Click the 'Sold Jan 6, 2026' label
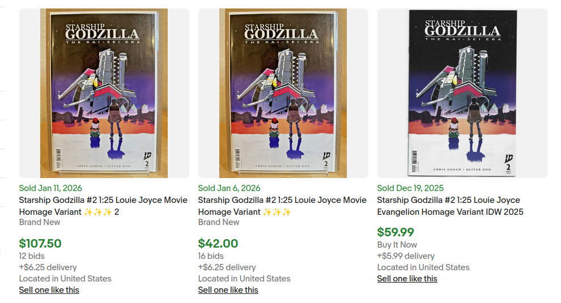Screen dimensions: 561x303 (x=229, y=188)
